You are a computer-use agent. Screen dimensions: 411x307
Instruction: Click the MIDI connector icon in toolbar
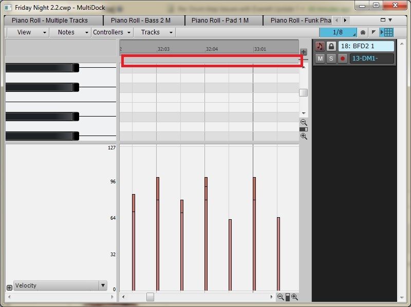pos(363,32)
